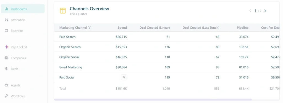Click the Channels Overview title
This screenshot has width=283, height=103.
(x=90, y=9)
